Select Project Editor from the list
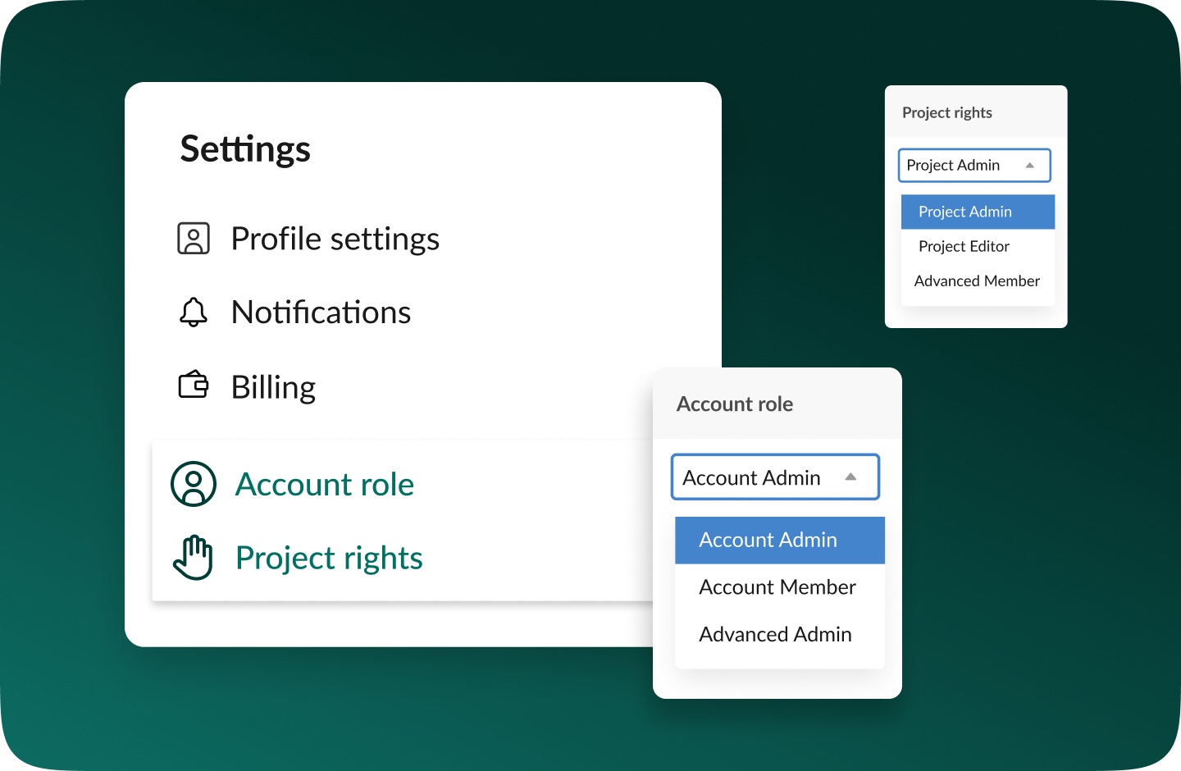Viewport: 1181px width, 771px height. pos(964,246)
